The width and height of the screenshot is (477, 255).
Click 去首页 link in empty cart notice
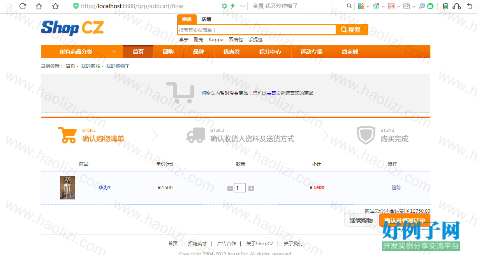(x=274, y=93)
